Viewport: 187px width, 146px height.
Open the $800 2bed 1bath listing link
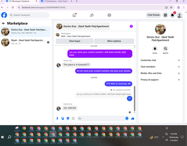(76, 36)
